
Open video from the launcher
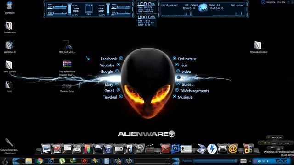186,71
